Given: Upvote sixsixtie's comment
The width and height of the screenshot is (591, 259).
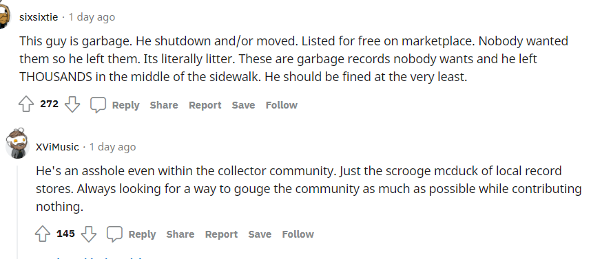Looking at the screenshot, I should point(26,104).
